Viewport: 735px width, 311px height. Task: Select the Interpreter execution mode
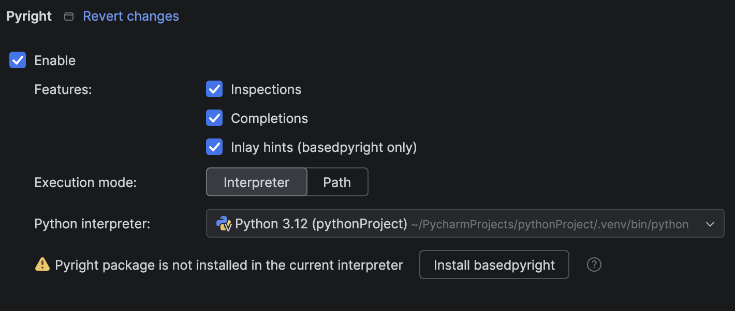[256, 182]
